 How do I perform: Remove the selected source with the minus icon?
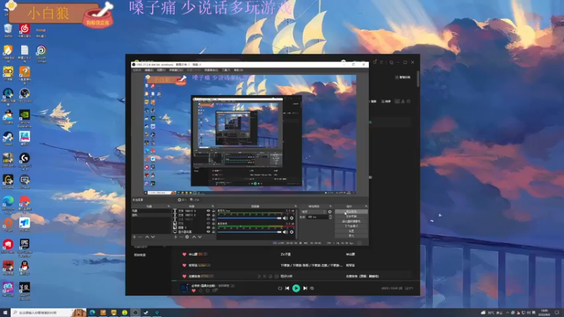181,237
